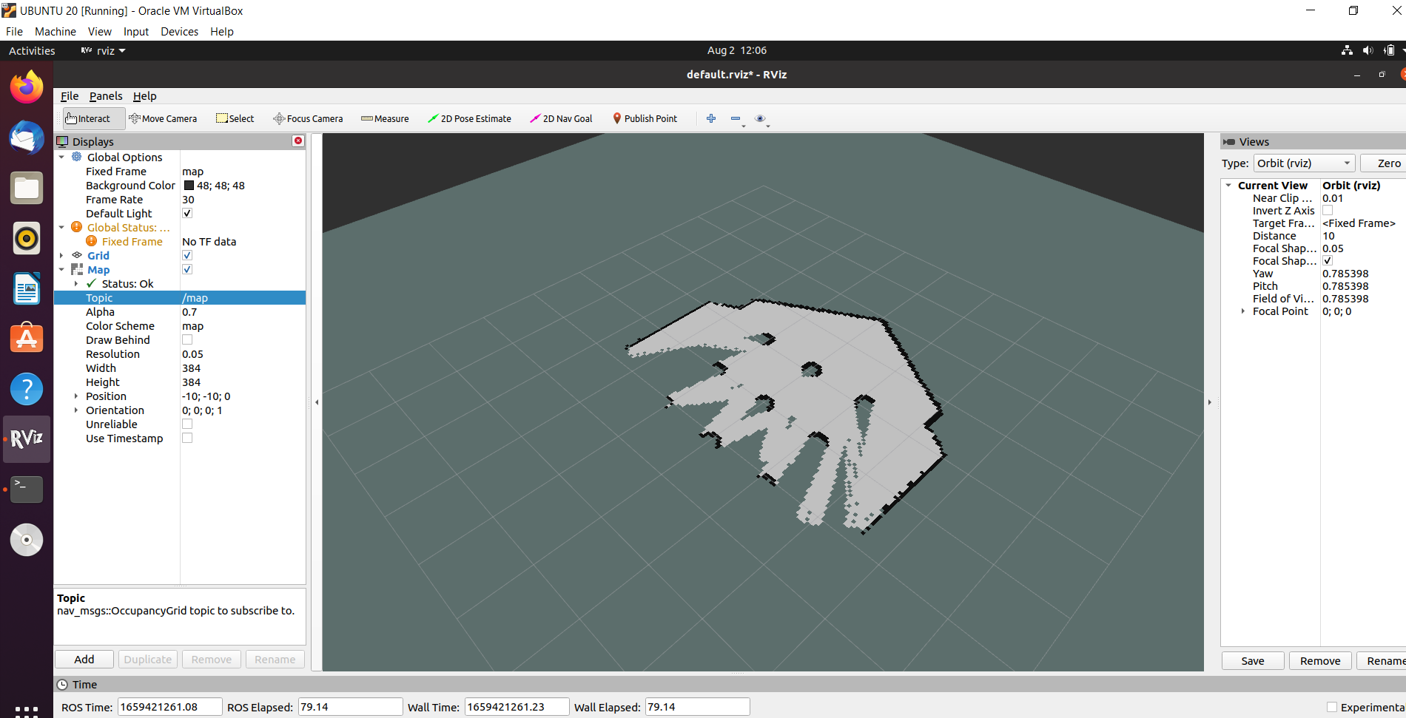Activate the Publish Point tool
Viewport: 1406px width, 718px height.
[645, 118]
